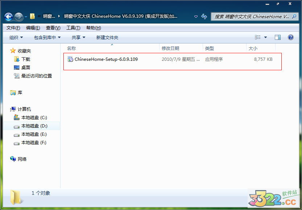Image resolution: width=302 pixels, height=210 pixels.
Task: Expand the address bar history dropdown
Action: [x=196, y=17]
